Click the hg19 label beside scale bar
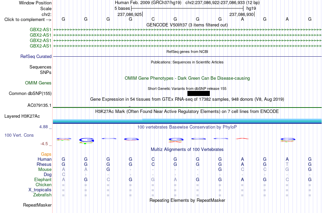The height and width of the screenshot is (213, 322). 251,8
